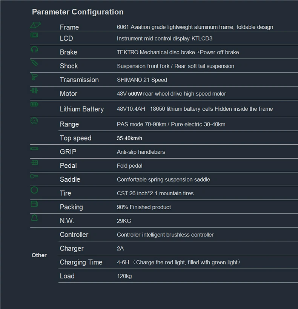Click the SHIMANO 21 Speed value
Screen dimensions: 298x309
point(142,80)
